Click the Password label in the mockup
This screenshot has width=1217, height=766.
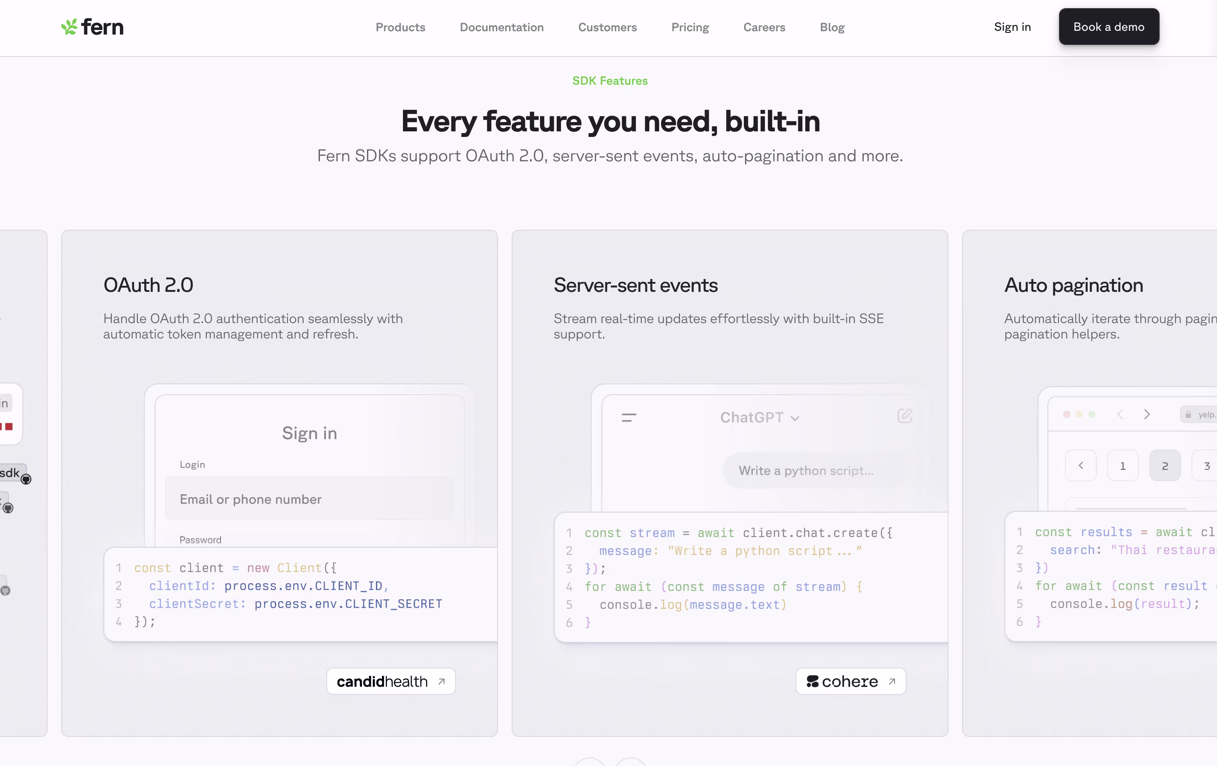200,539
